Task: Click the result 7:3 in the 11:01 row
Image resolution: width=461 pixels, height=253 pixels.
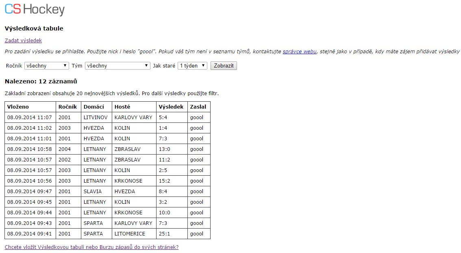Action: pyautogui.click(x=163, y=139)
